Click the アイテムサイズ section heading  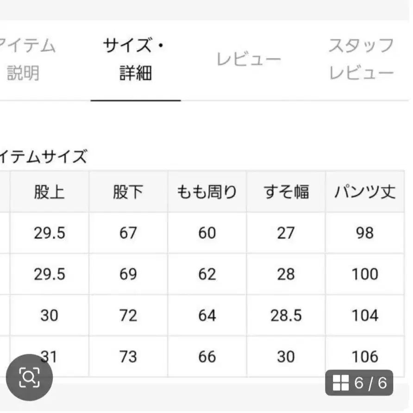pyautogui.click(x=44, y=157)
